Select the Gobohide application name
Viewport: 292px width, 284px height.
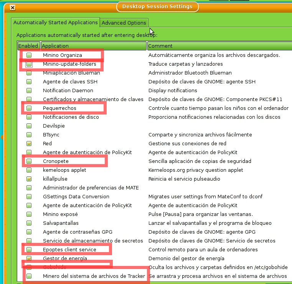pos(54,267)
